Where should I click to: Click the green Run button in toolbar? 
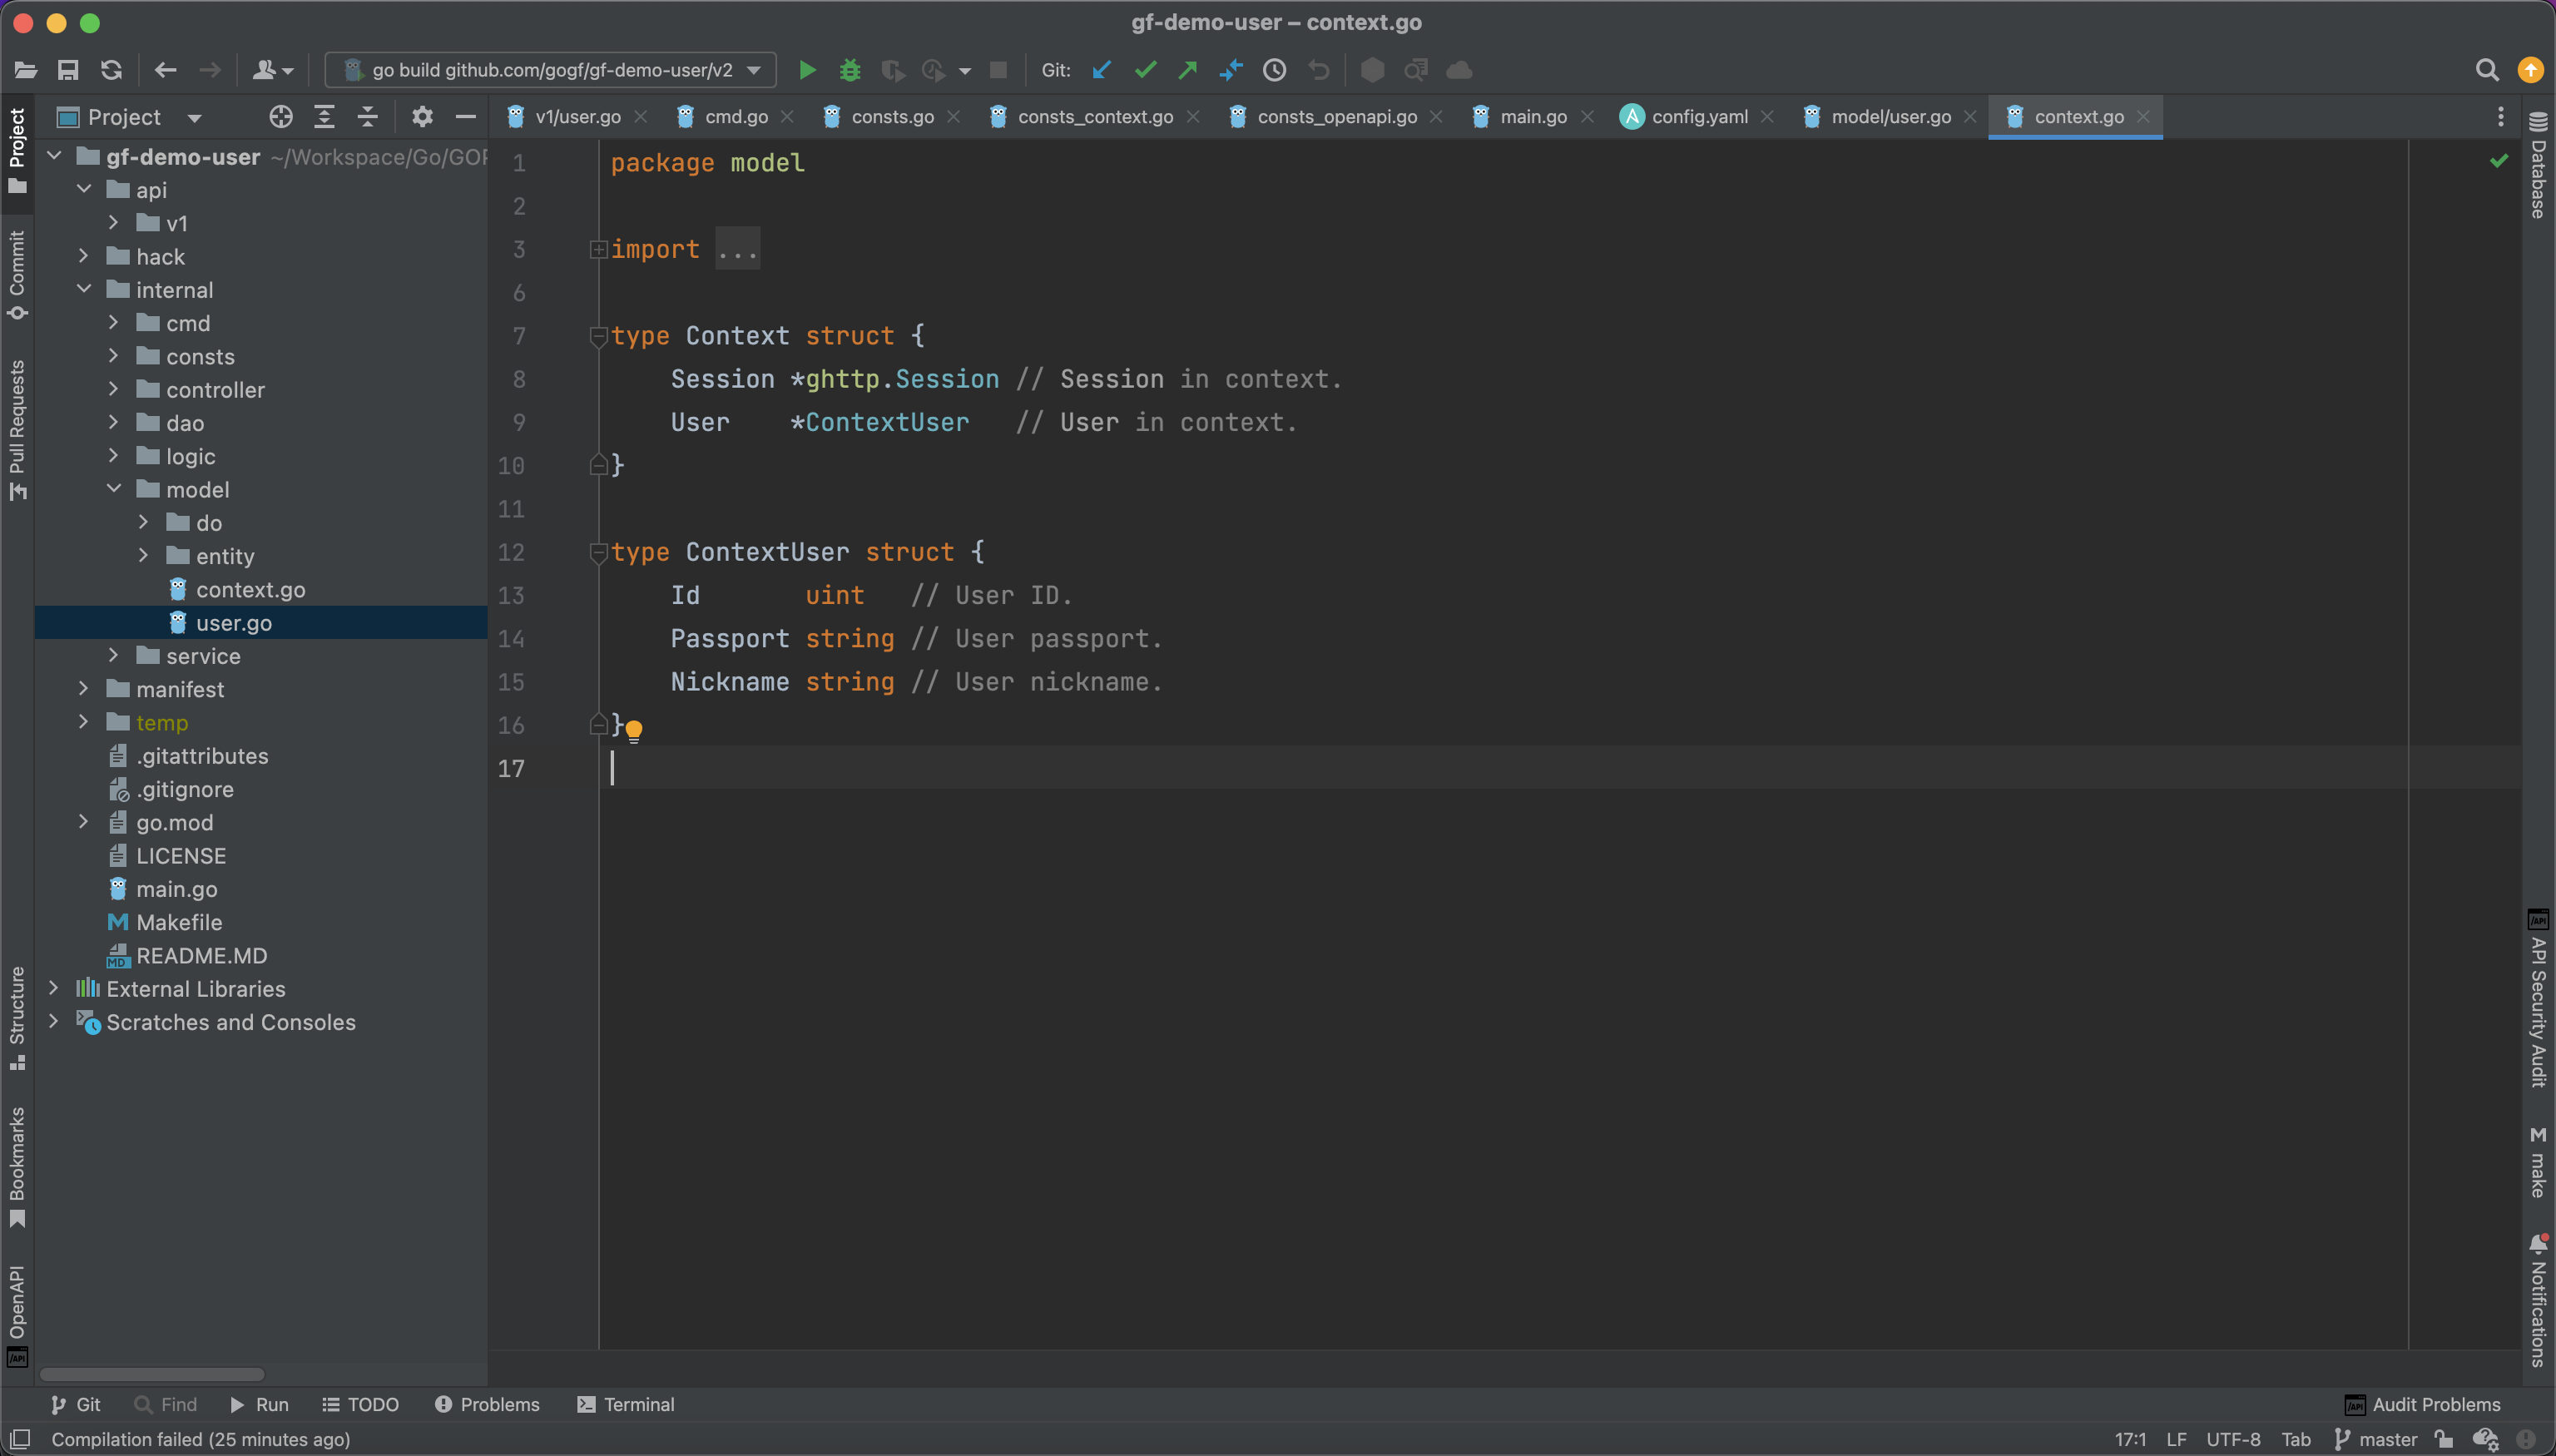807,70
